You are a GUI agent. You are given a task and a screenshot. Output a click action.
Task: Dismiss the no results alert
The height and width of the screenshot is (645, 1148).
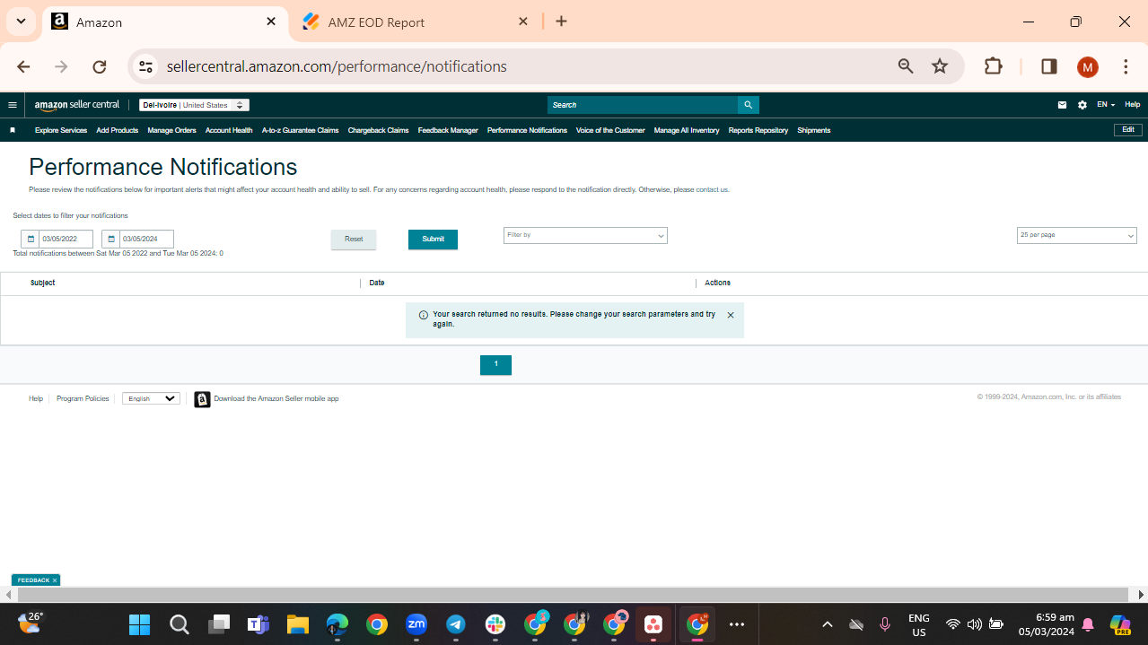pos(731,315)
